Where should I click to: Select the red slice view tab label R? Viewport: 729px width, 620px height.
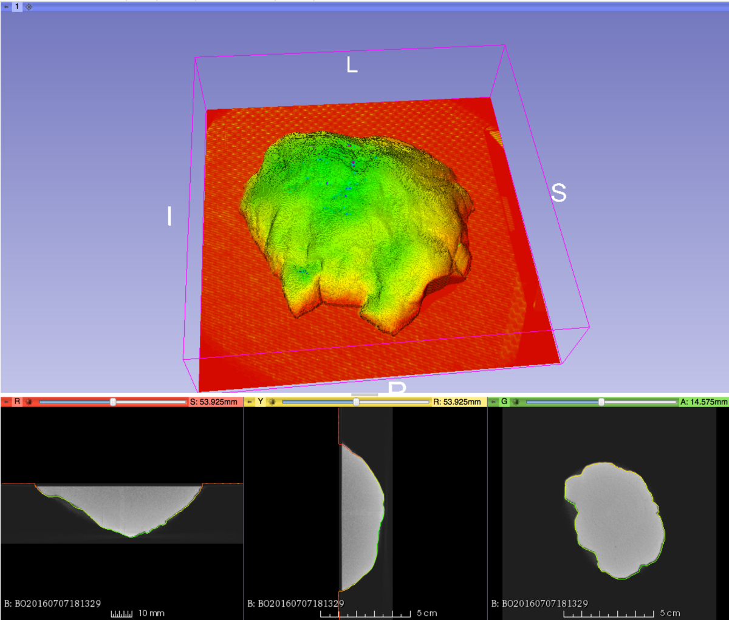pyautogui.click(x=17, y=402)
